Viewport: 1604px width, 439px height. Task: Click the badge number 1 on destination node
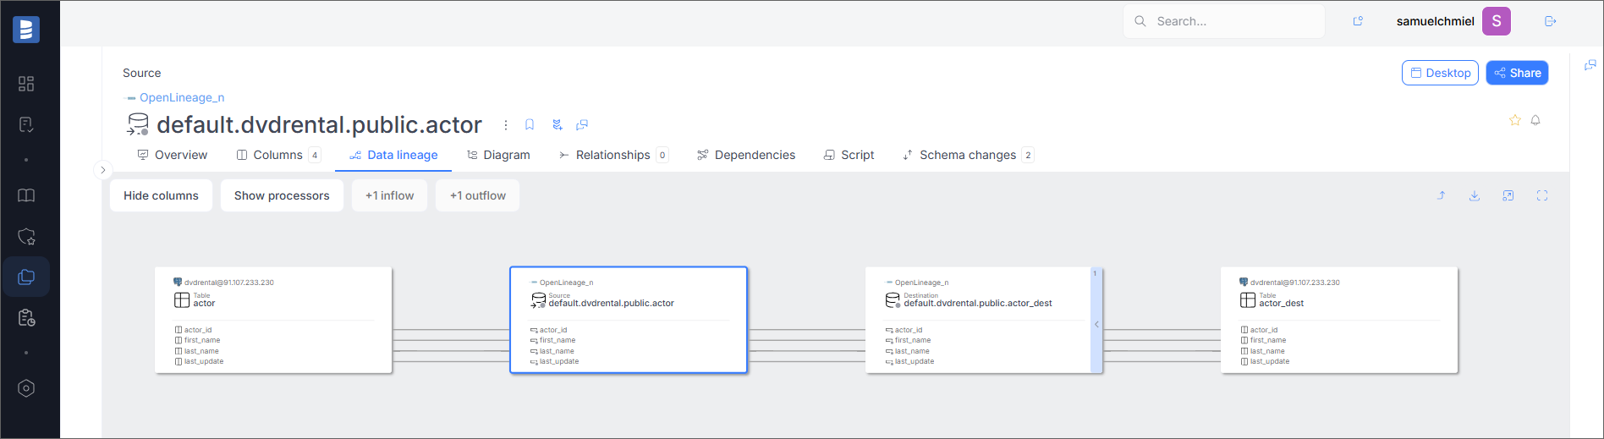(1096, 273)
